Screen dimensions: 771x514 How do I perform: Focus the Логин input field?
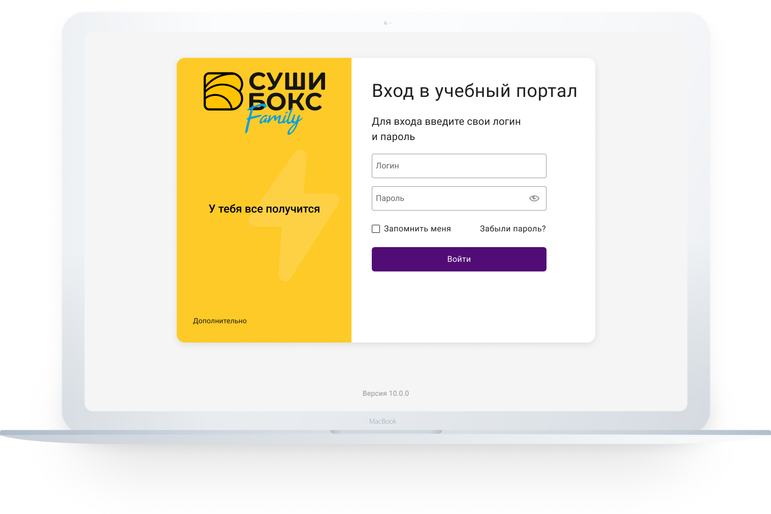(x=459, y=166)
